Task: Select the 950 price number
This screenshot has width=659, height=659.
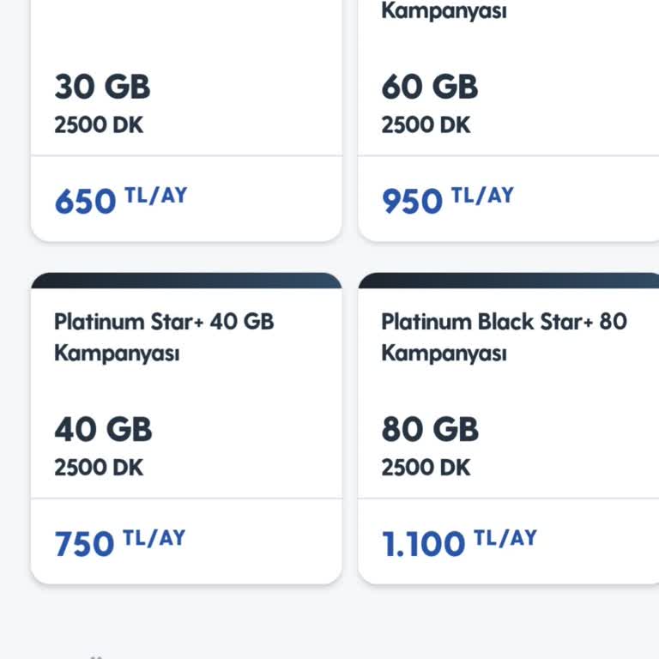Action: 412,202
